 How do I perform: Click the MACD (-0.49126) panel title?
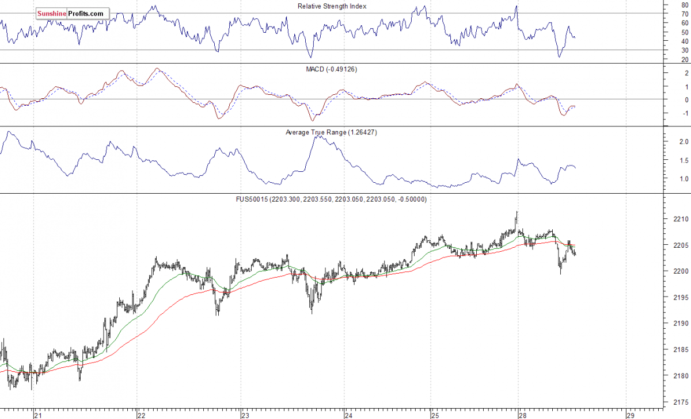point(332,69)
